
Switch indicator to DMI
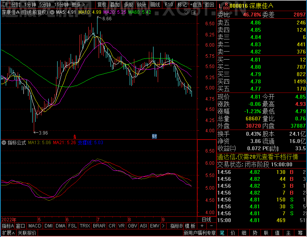[48, 226]
